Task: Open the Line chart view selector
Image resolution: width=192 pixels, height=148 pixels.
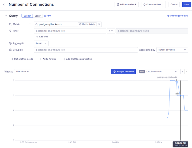Action: (23, 72)
